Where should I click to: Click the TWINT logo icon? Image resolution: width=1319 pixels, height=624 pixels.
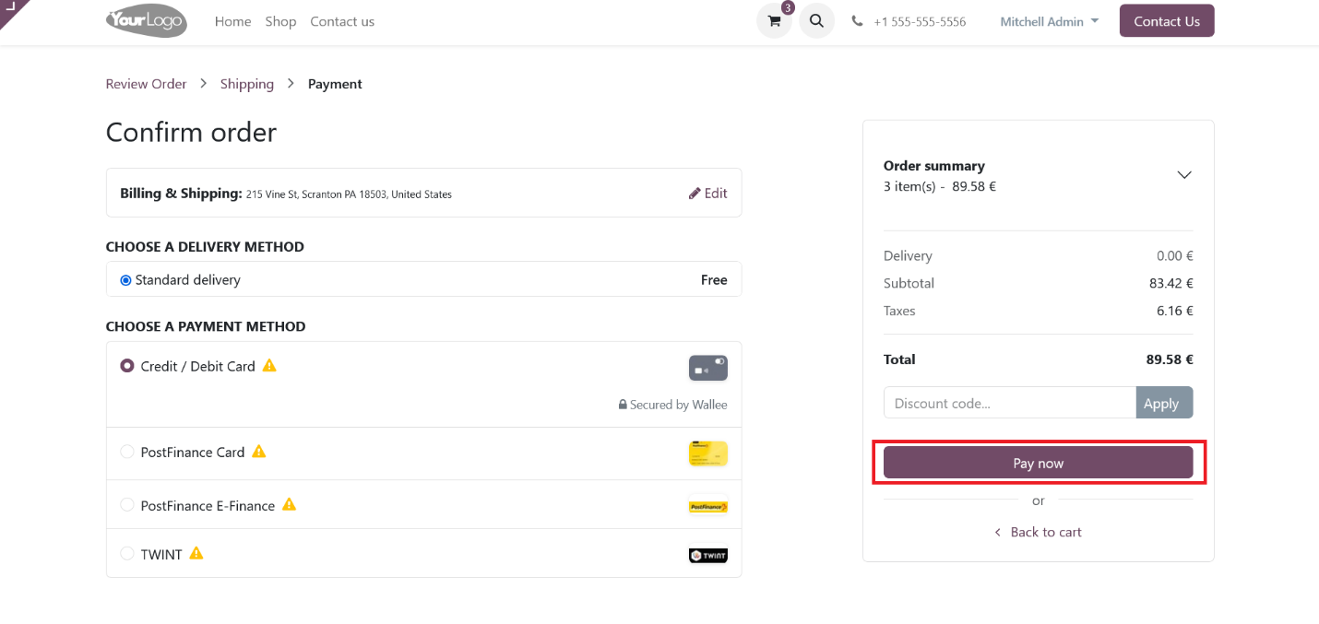[x=707, y=555]
